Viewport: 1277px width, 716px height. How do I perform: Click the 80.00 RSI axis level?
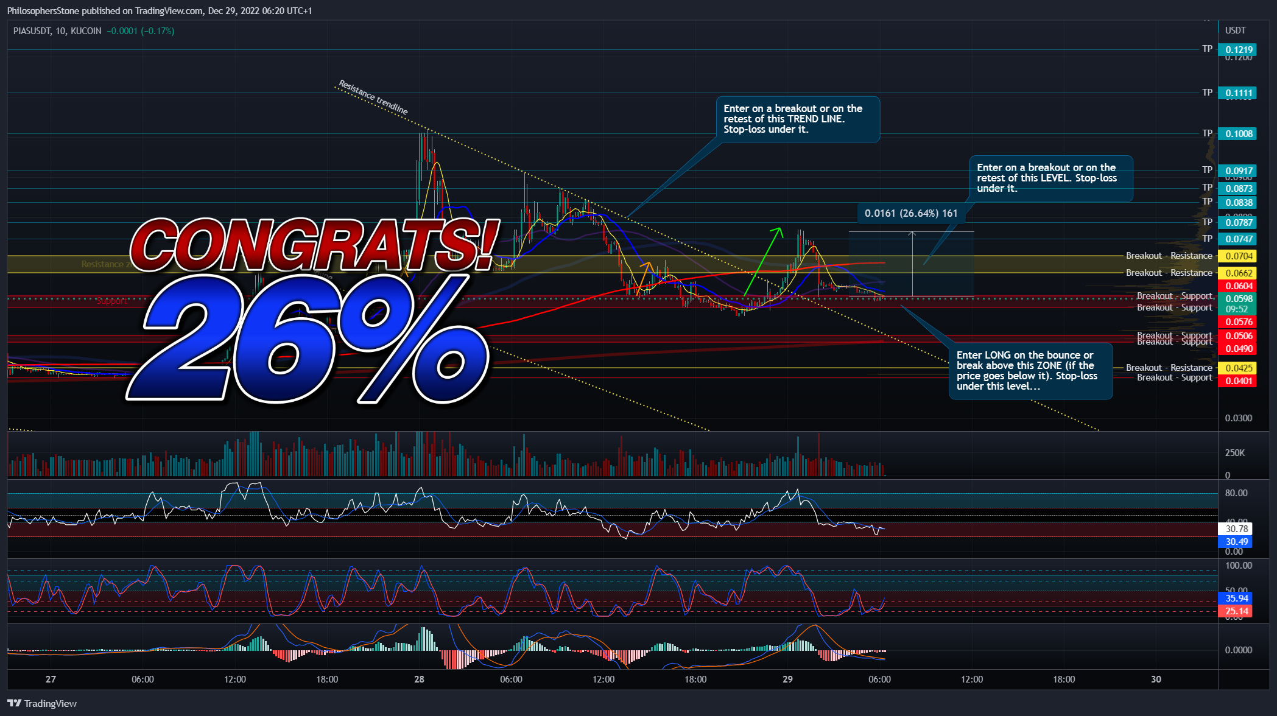(x=1236, y=493)
